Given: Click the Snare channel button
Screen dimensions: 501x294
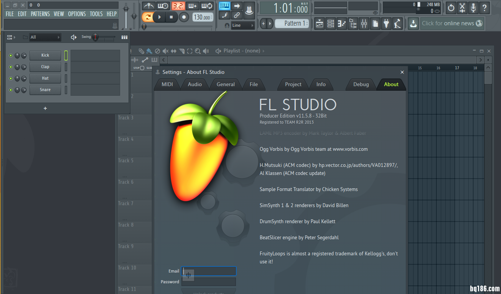Looking at the screenshot, I should (45, 90).
